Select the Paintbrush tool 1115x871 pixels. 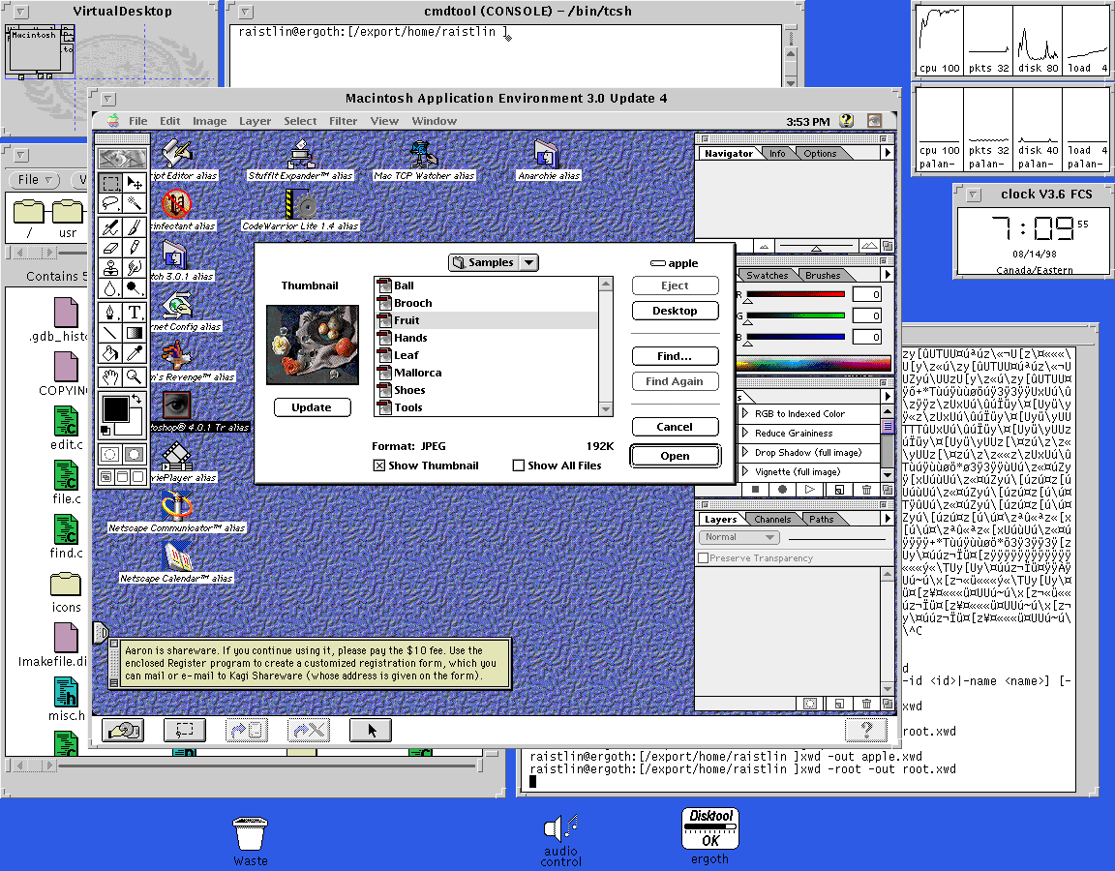(135, 226)
